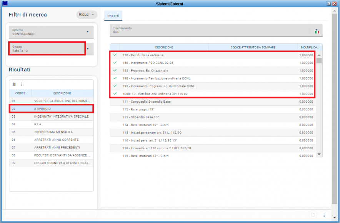Click multiplier 0,000000 of 111 - Conguaglio Stipendio Base
The width and height of the screenshot is (340, 223).
pos(306,102)
